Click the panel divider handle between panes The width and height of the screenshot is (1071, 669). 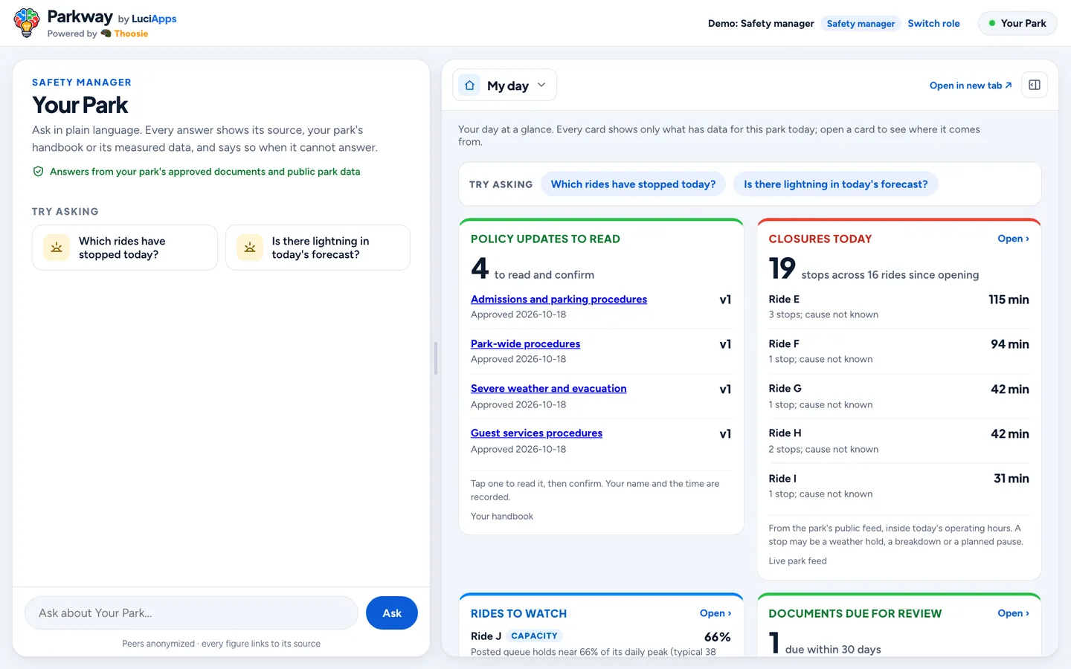click(436, 358)
